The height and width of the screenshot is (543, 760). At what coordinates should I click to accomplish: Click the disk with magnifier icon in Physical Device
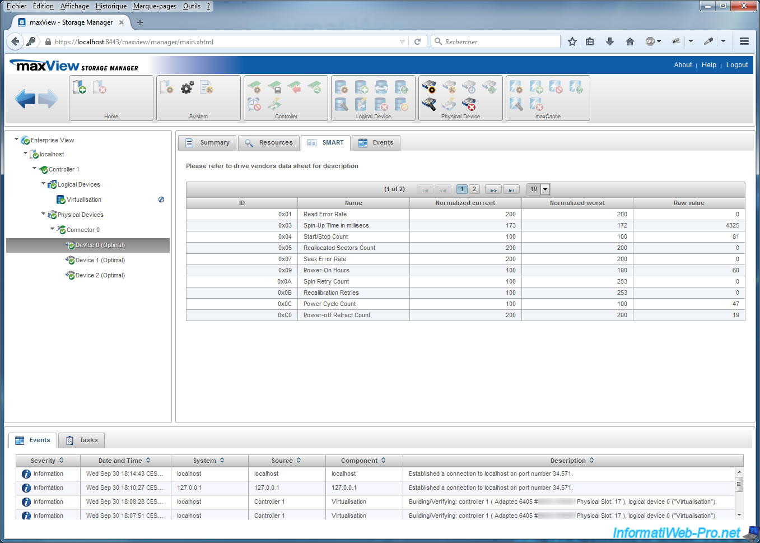tap(429, 104)
